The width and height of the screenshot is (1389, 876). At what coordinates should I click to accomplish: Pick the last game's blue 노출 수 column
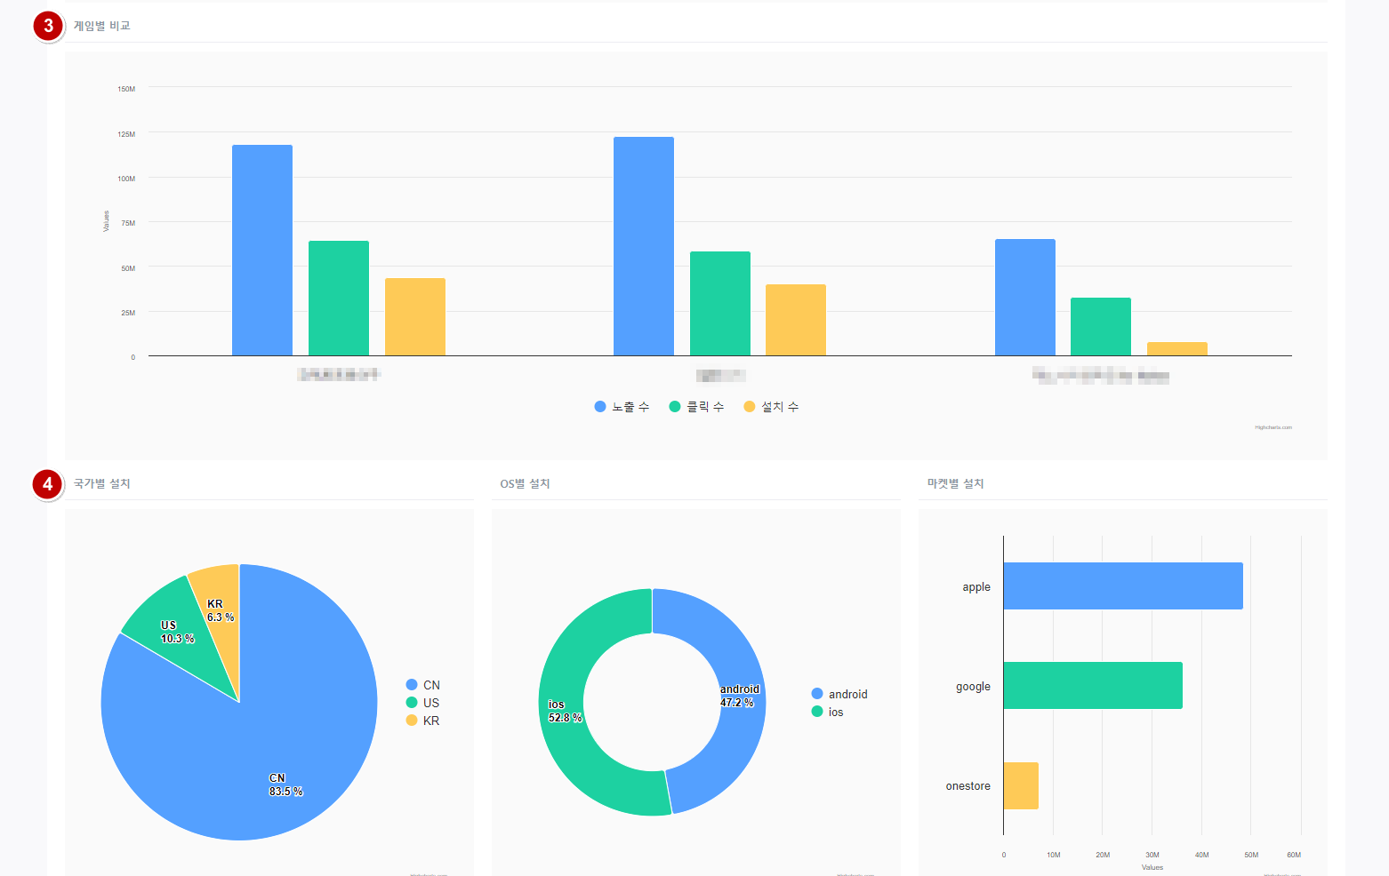click(1025, 298)
